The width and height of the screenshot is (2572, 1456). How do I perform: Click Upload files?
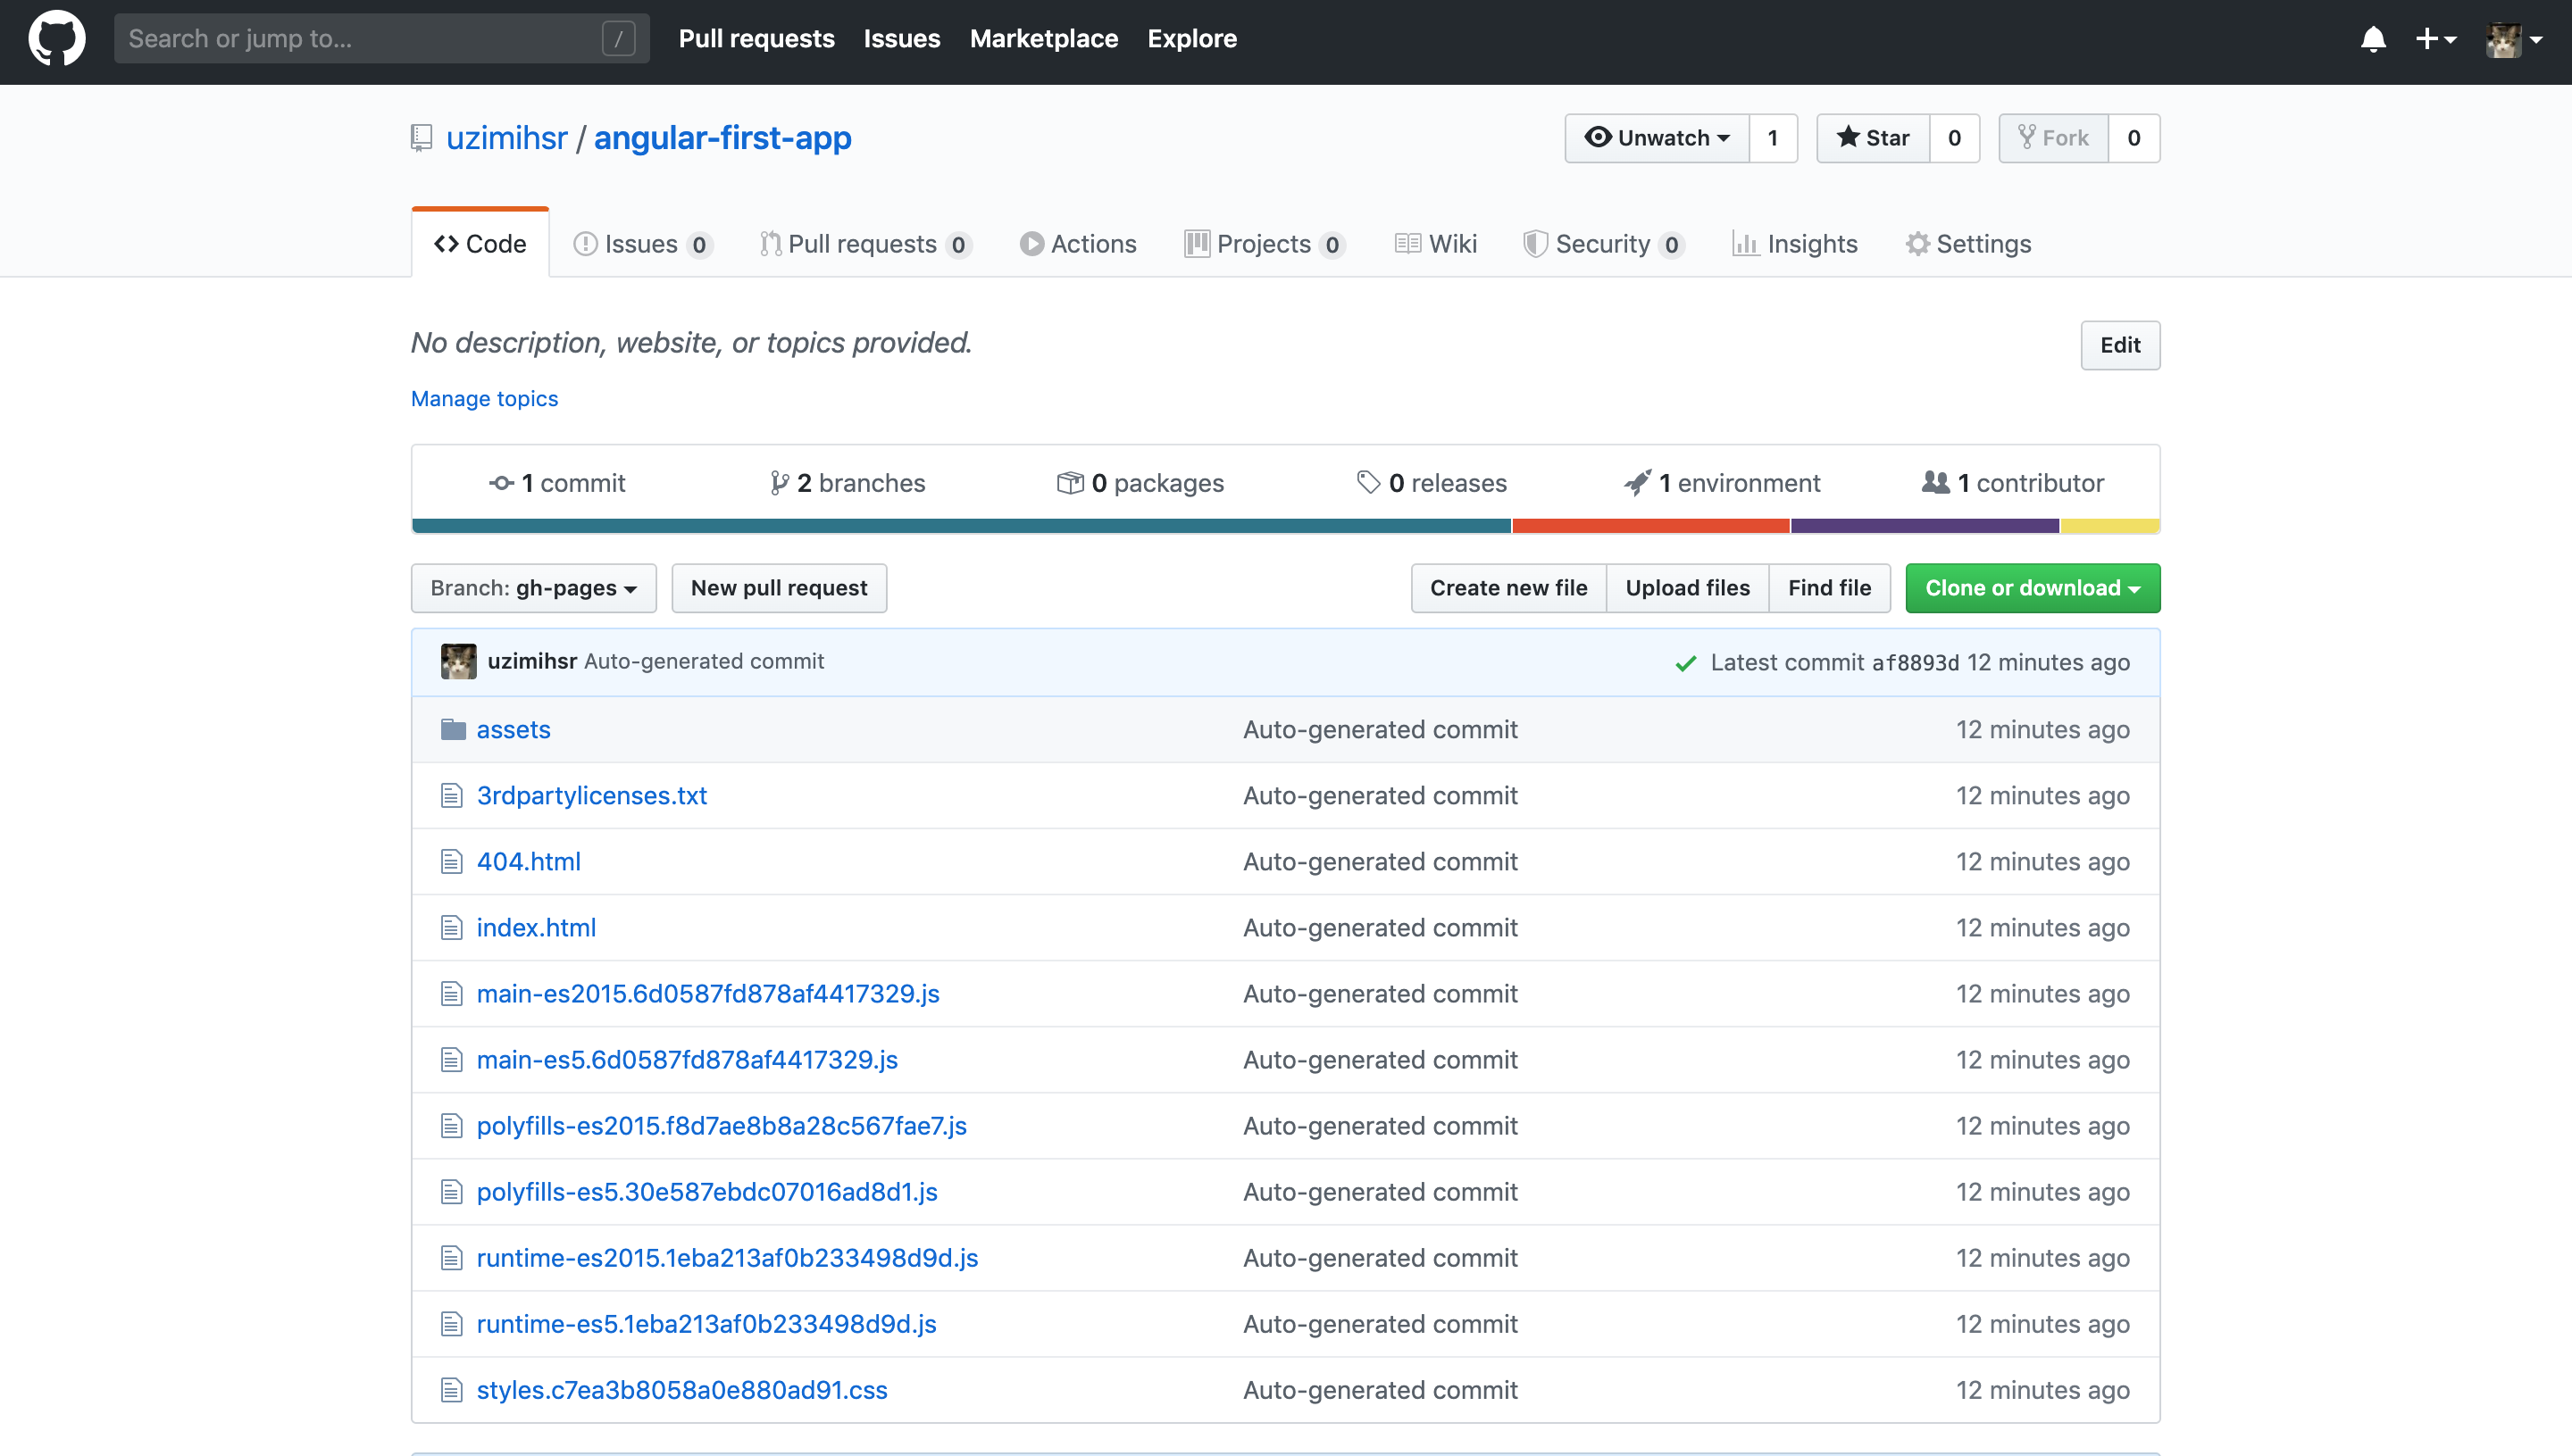click(x=1688, y=588)
